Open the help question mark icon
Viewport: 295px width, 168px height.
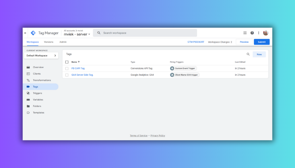pyautogui.click(x=252, y=33)
